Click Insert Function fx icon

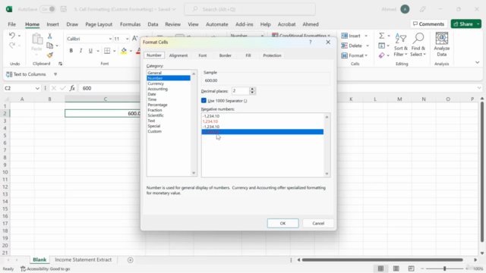[72, 88]
